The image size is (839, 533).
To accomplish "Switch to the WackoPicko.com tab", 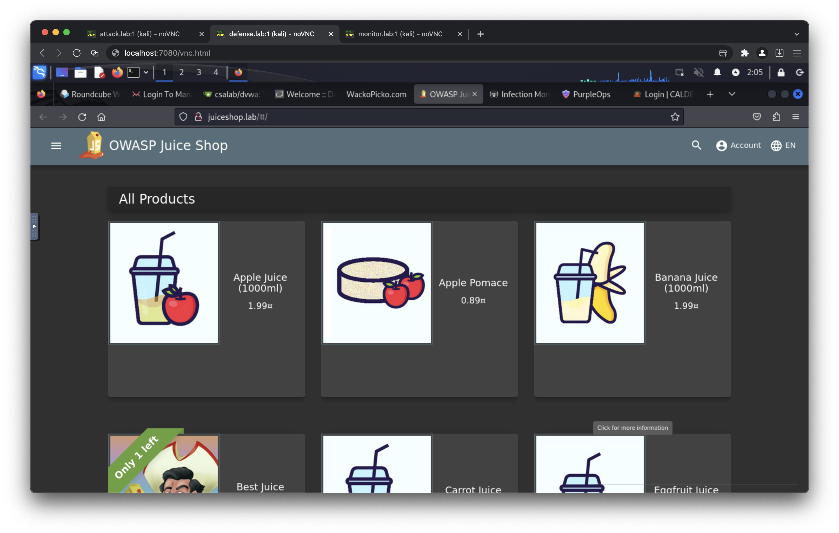I will [377, 94].
